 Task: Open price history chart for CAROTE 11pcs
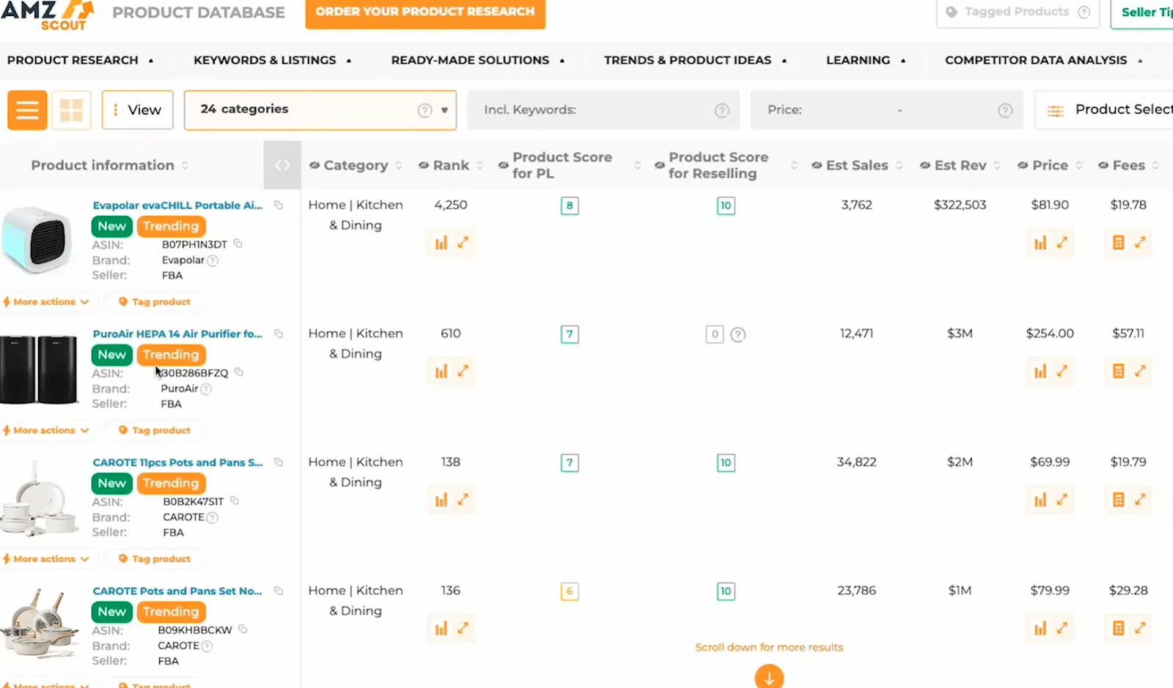pyautogui.click(x=1040, y=500)
